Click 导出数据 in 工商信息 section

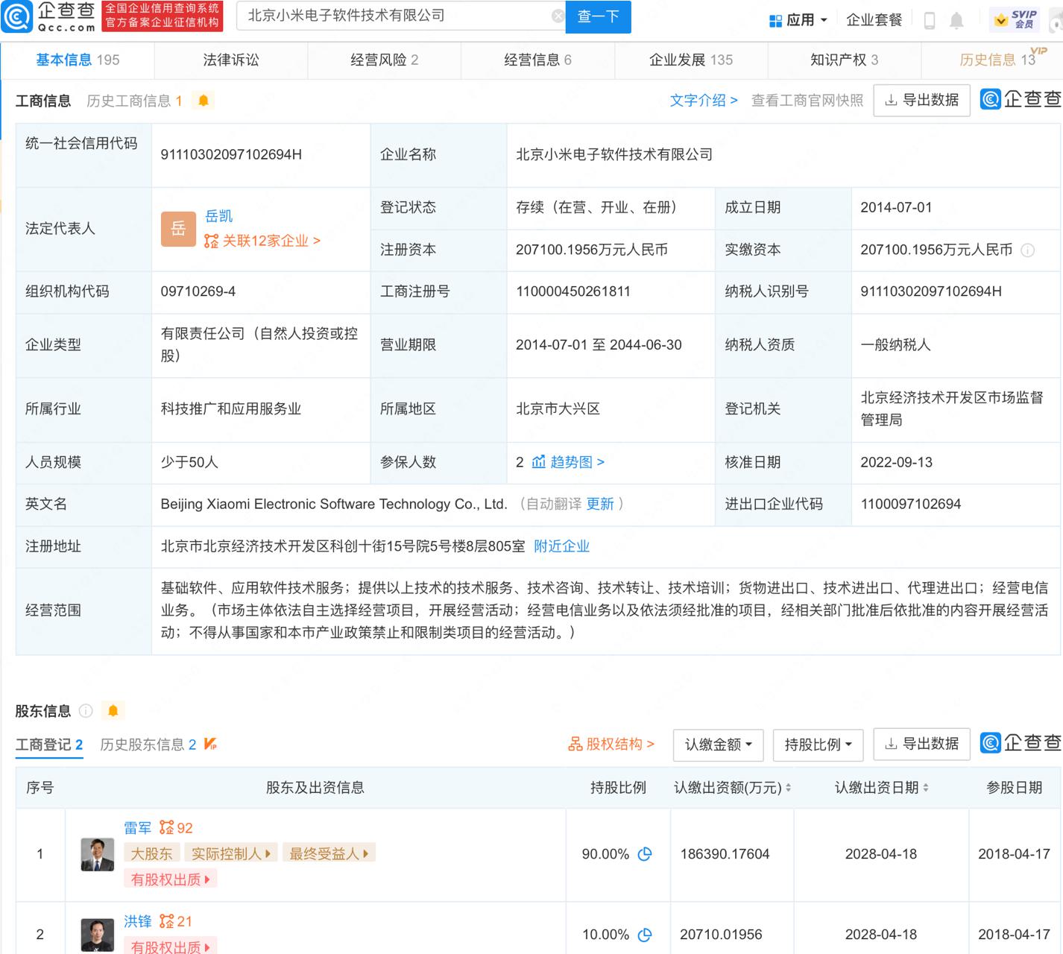point(921,100)
